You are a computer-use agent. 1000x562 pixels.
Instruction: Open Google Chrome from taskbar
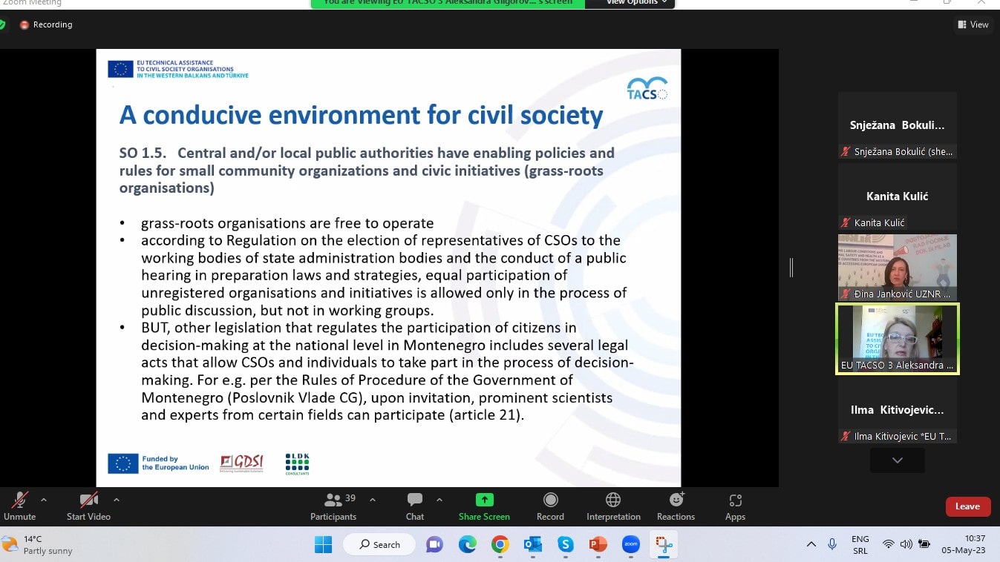click(x=500, y=545)
